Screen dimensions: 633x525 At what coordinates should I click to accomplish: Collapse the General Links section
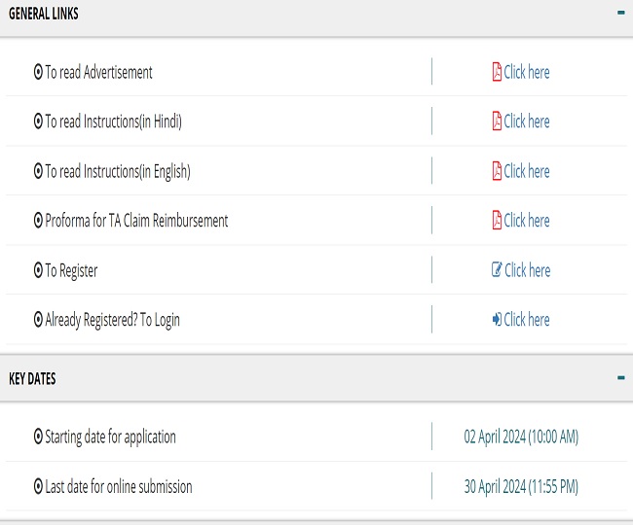point(620,14)
